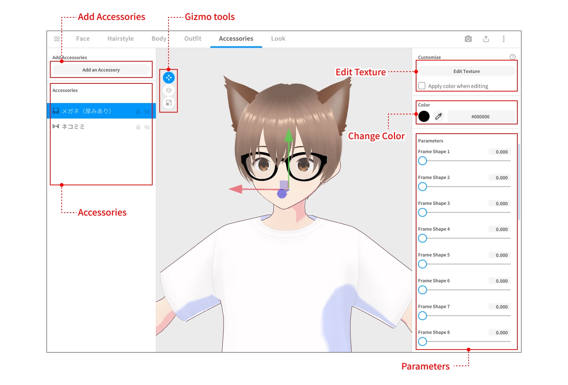Open the black color swatch
This screenshot has width=568, height=385.
424,116
